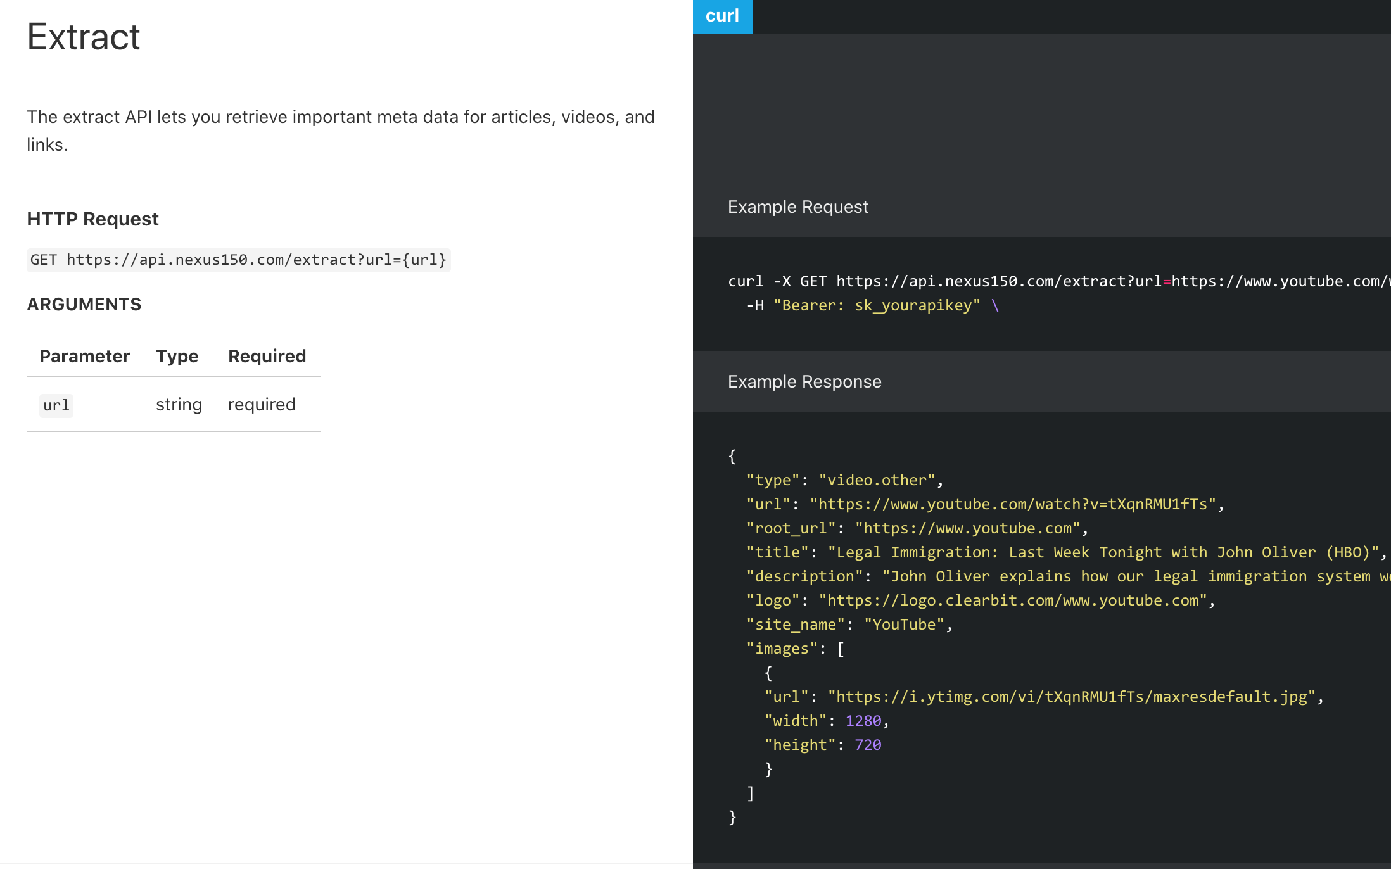1391x869 pixels.
Task: Click the Example Request heading
Action: click(797, 207)
